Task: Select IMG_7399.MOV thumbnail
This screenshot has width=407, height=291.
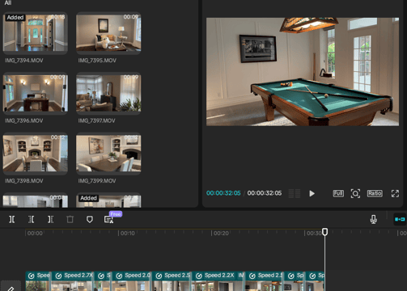Action: [108, 154]
